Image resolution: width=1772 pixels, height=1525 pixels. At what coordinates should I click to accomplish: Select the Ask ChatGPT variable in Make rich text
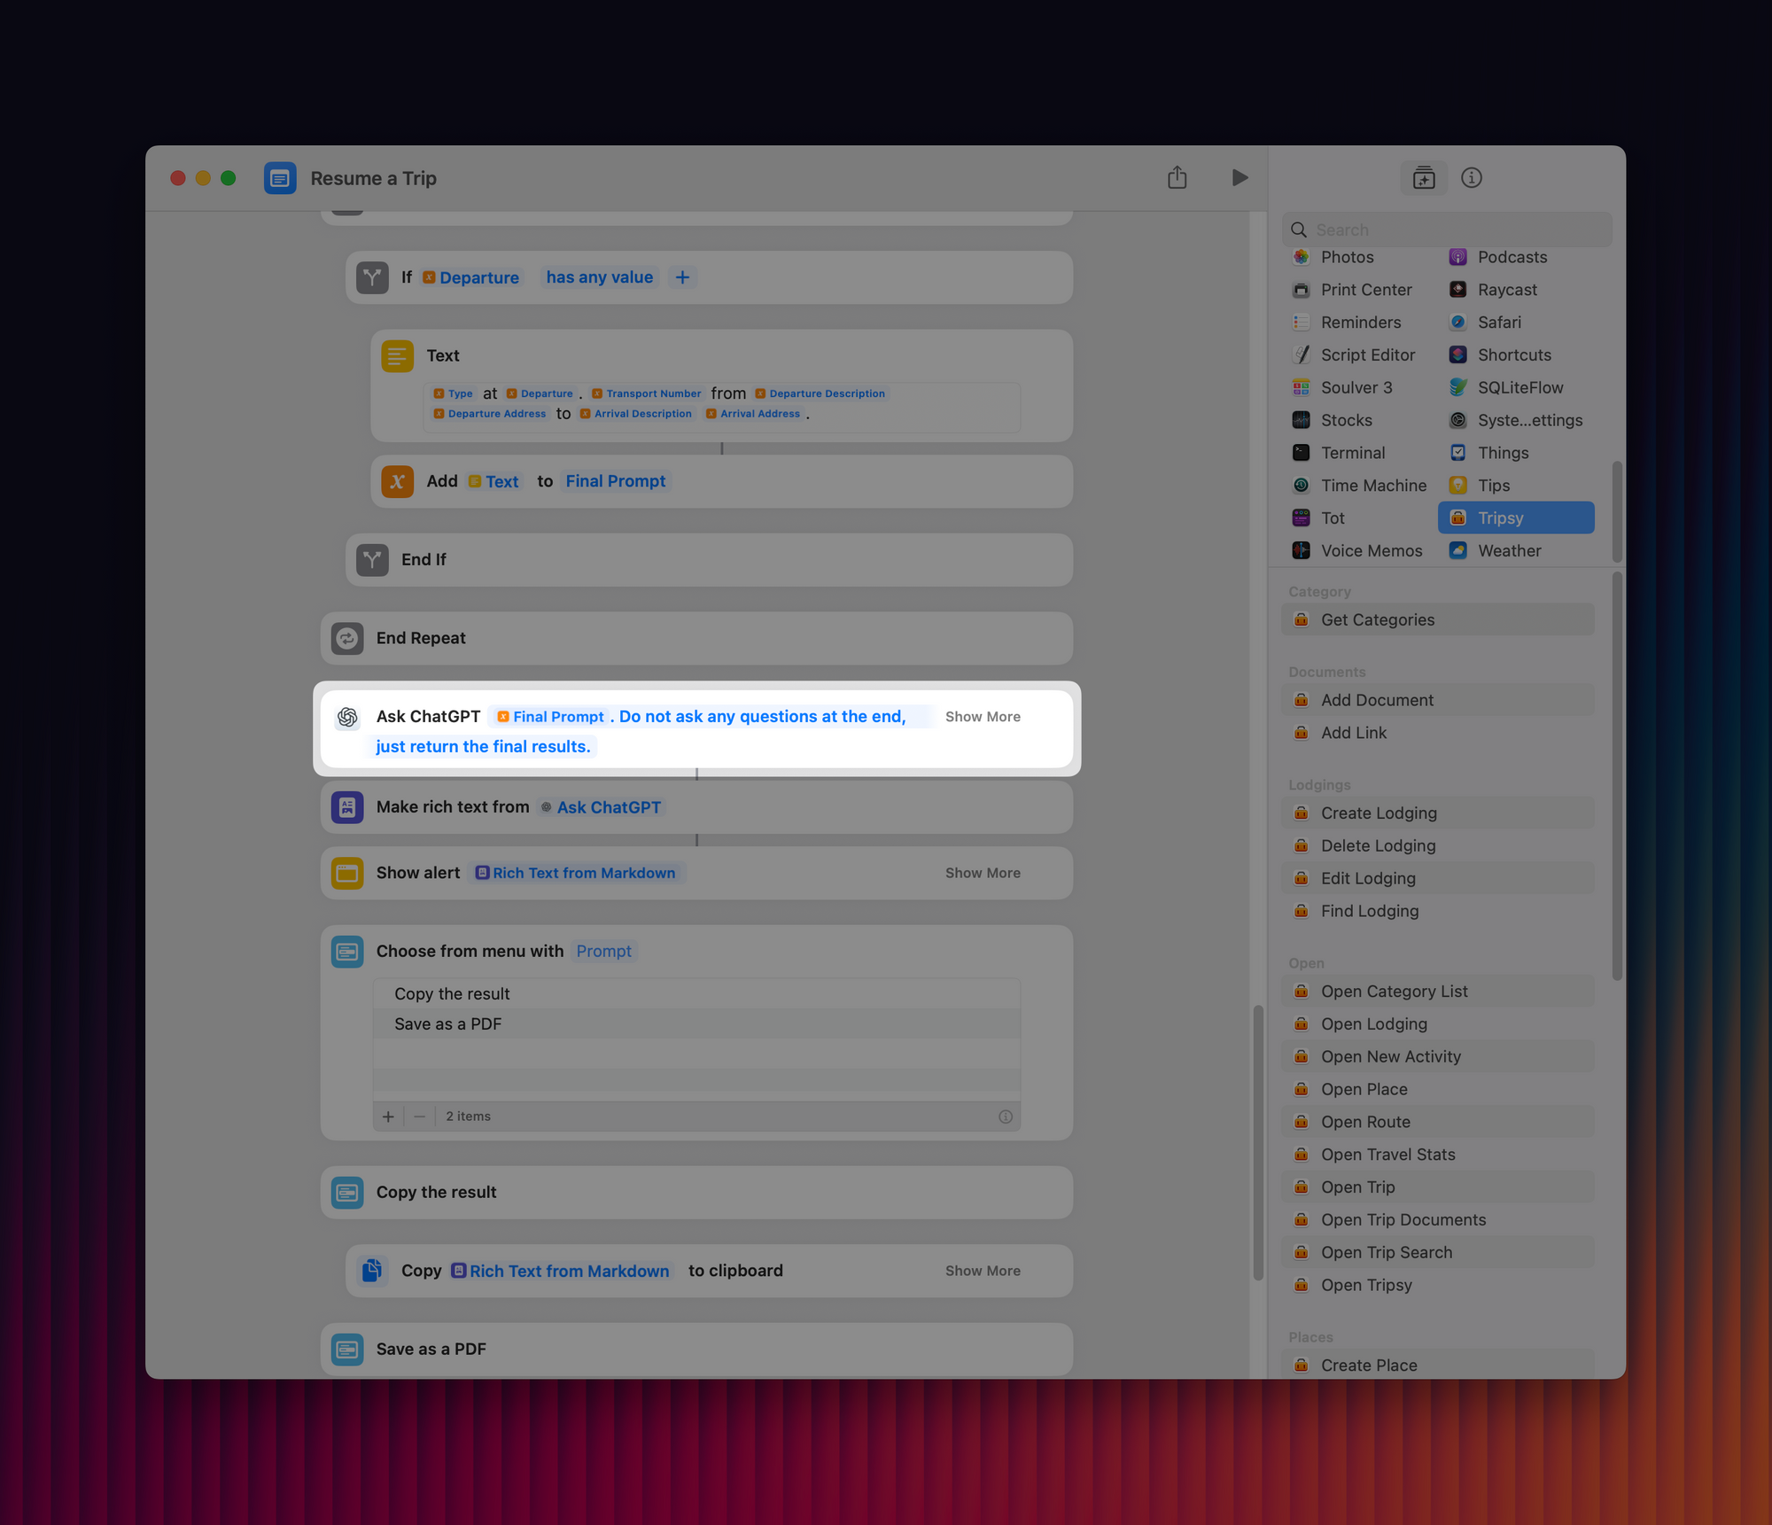click(602, 807)
